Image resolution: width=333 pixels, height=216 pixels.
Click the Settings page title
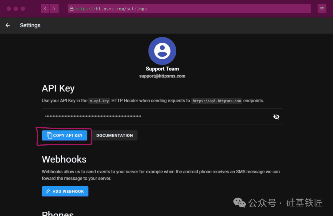point(30,25)
